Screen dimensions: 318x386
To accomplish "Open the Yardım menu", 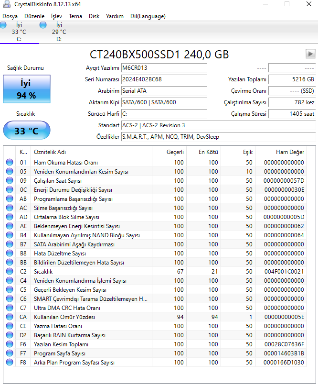I will (115, 16).
